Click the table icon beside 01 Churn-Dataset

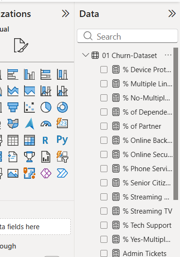tap(95, 55)
